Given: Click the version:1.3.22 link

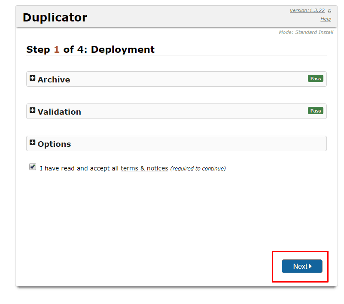Looking at the screenshot, I should tap(307, 10).
